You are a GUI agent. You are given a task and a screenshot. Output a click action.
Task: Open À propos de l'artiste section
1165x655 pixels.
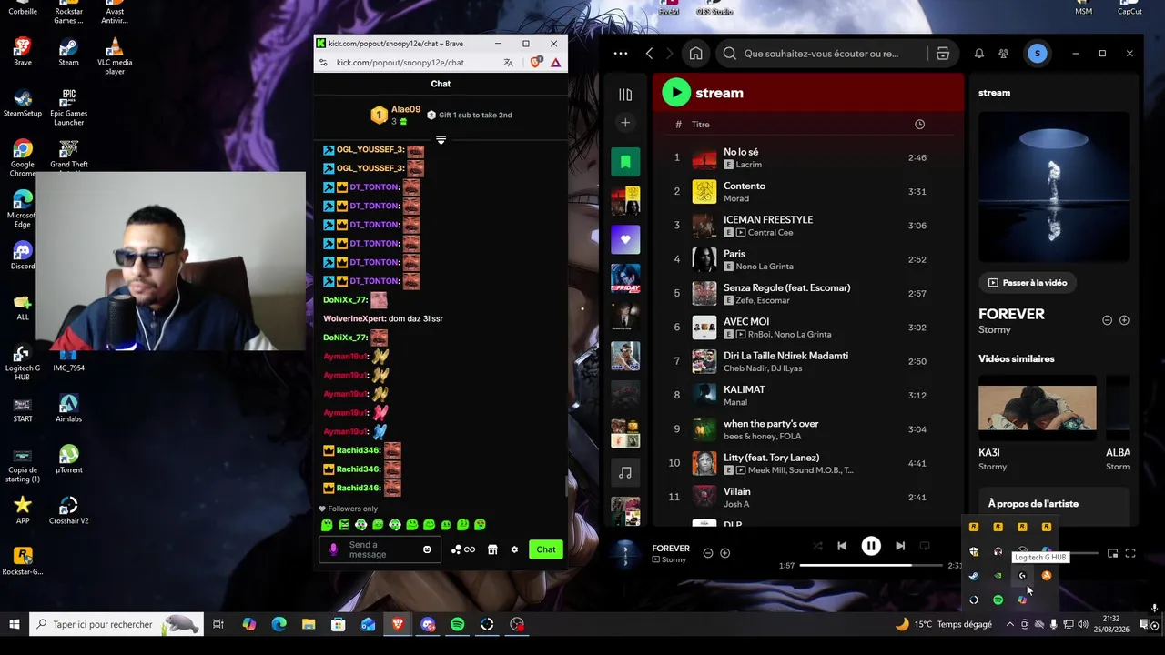[x=1033, y=504]
